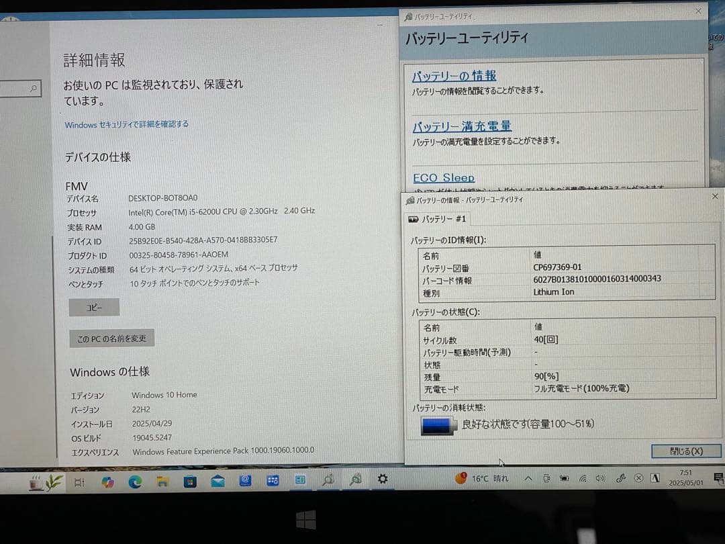
Task: Open Microsoft Copilot on the taskbar
Action: tap(106, 481)
